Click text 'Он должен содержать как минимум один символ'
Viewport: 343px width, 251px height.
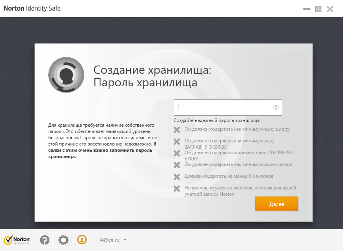pos(238,164)
